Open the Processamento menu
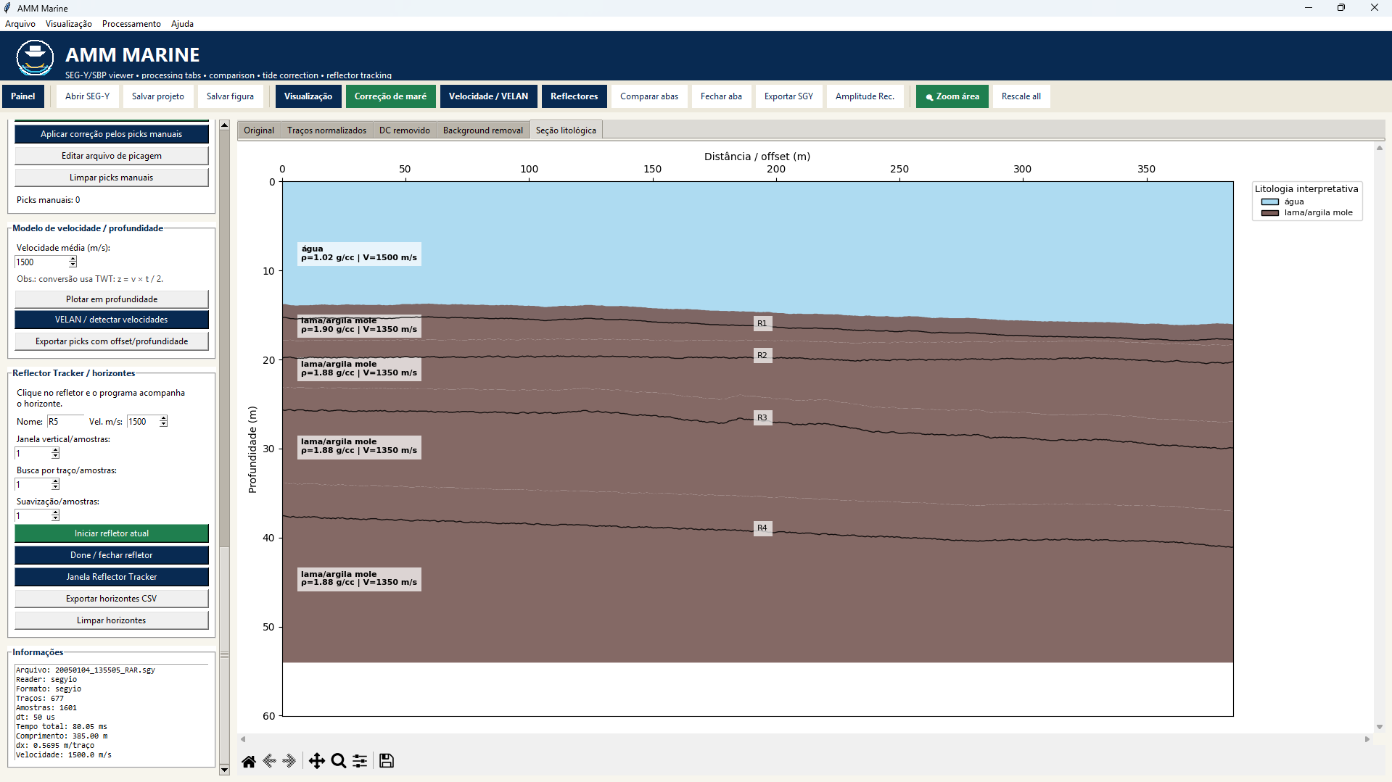1392x782 pixels. tap(131, 24)
